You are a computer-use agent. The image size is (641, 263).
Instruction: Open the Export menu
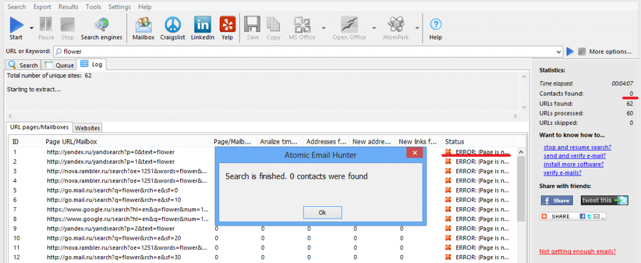coord(42,7)
